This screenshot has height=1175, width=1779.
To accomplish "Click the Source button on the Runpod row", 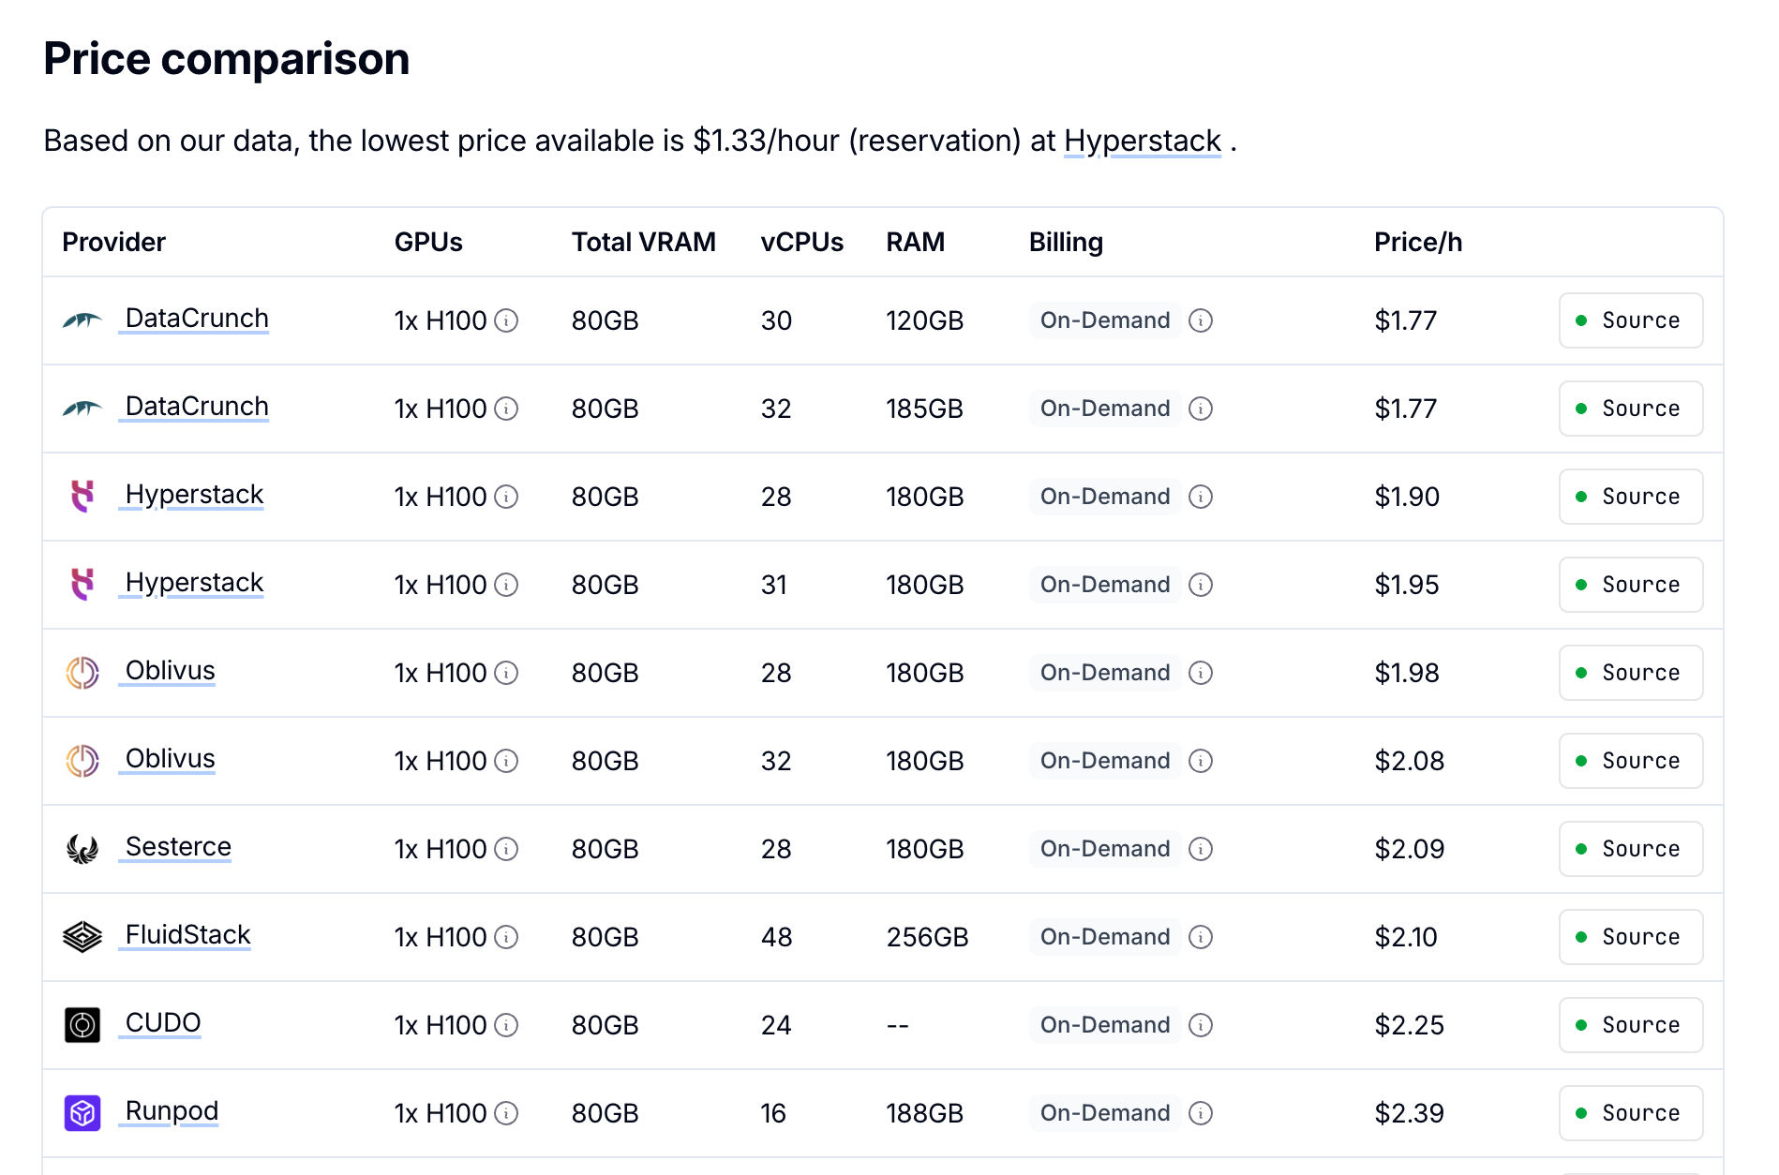I will click(1631, 1112).
